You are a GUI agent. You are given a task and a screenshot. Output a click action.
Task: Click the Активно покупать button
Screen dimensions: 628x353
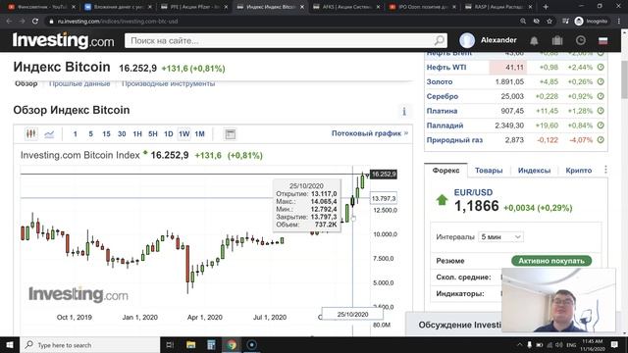(x=551, y=261)
